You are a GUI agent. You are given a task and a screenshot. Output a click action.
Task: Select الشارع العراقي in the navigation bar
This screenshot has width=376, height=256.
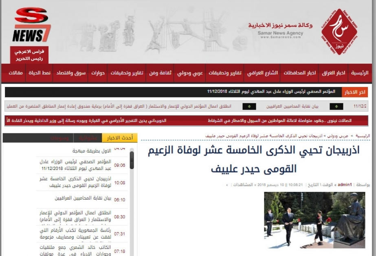[262, 73]
